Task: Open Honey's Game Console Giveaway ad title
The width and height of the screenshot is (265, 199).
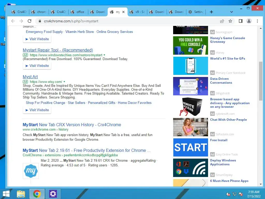Action: (227, 40)
